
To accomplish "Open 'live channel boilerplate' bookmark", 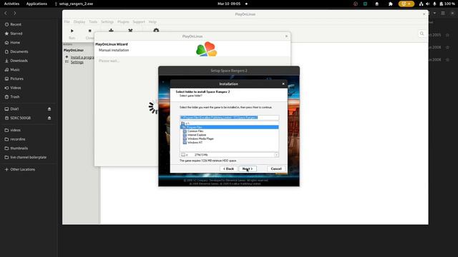I will click(29, 157).
